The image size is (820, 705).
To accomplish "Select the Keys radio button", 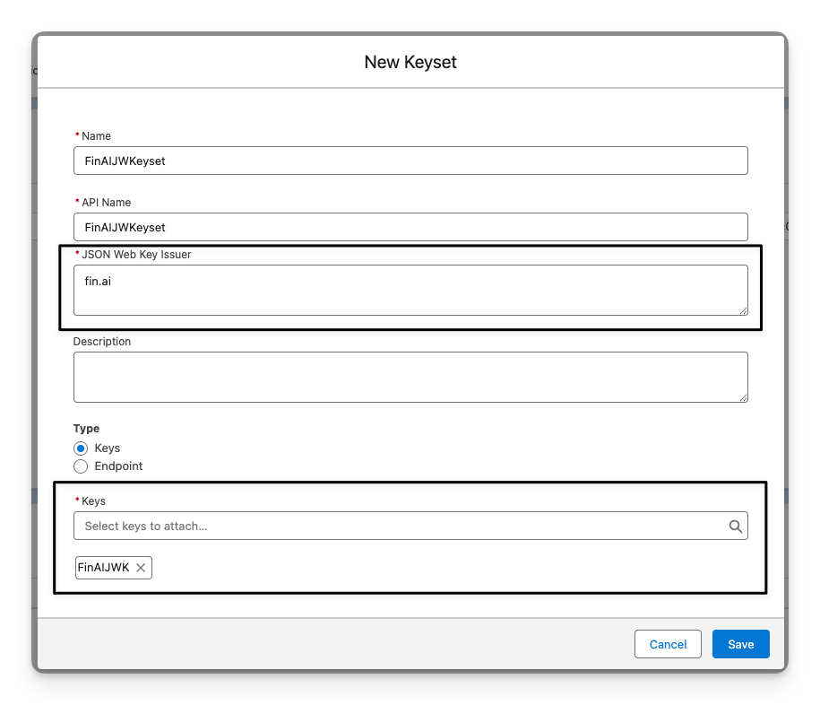I will pos(81,448).
